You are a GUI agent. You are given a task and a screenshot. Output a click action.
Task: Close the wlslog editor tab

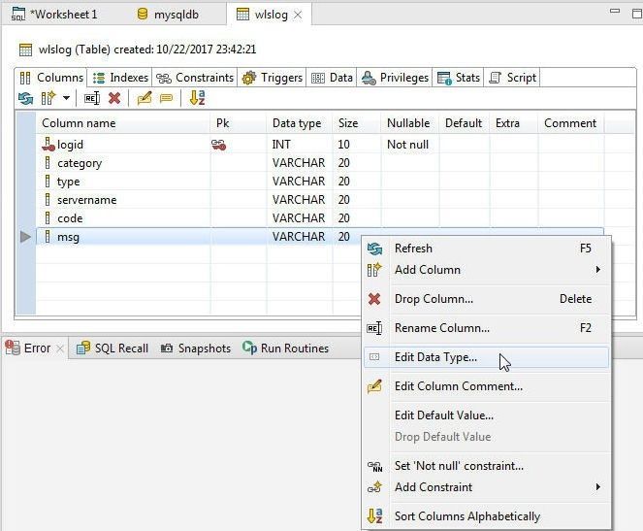[x=298, y=16]
